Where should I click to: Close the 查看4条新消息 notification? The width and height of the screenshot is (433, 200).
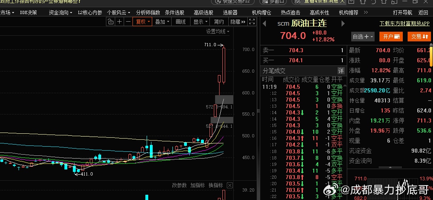click(343, 1)
